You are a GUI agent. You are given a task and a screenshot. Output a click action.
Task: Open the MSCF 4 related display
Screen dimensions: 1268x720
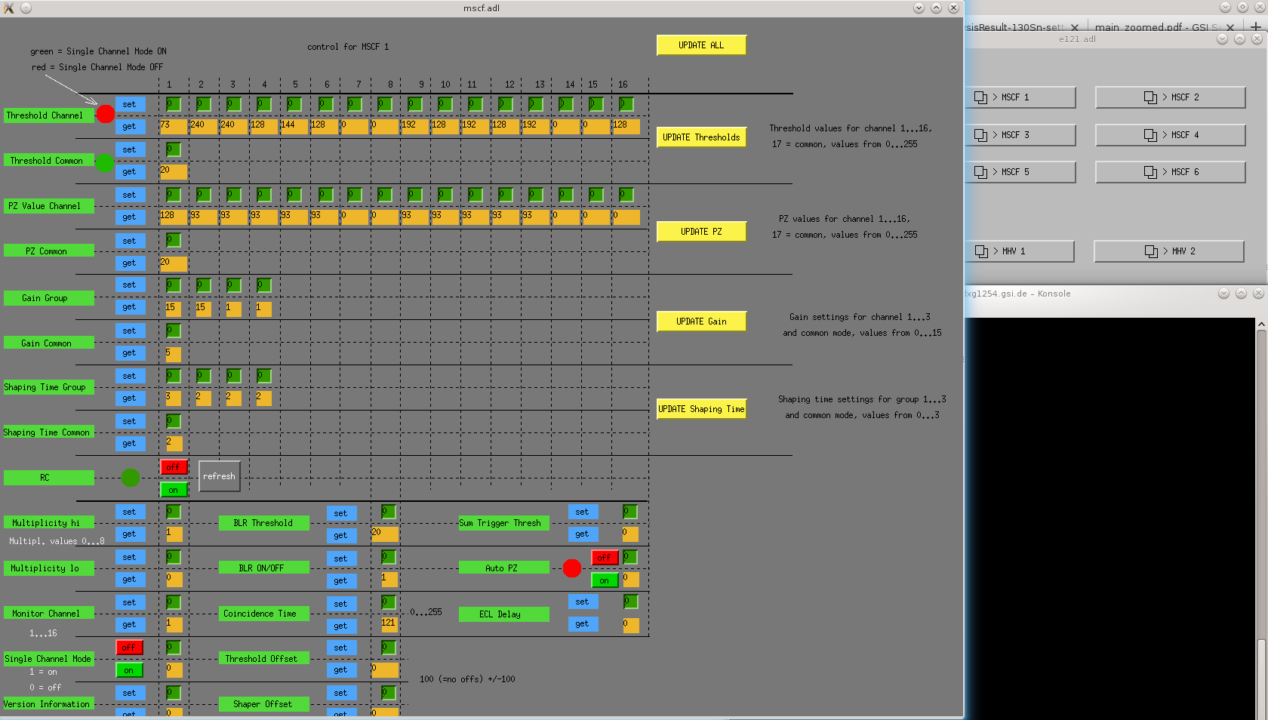tap(1170, 135)
